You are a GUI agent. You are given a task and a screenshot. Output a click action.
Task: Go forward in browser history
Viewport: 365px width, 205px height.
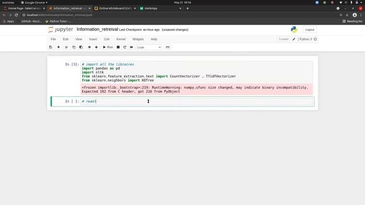10,15
